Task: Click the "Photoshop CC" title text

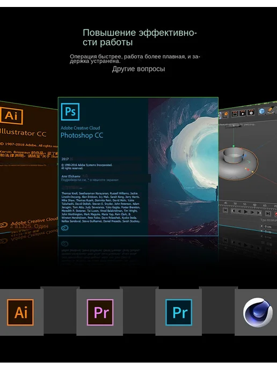Action: click(x=82, y=135)
